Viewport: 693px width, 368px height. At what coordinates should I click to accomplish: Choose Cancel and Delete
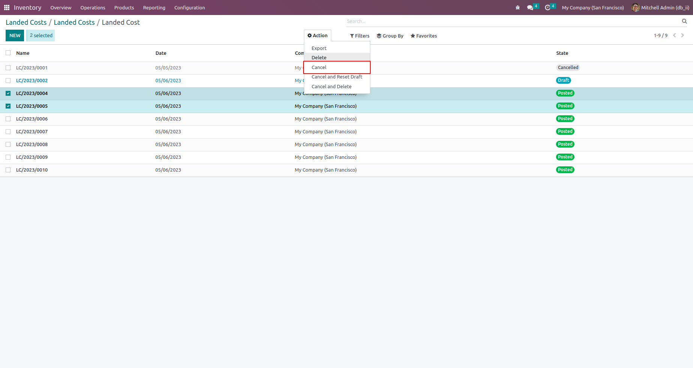tap(337, 87)
